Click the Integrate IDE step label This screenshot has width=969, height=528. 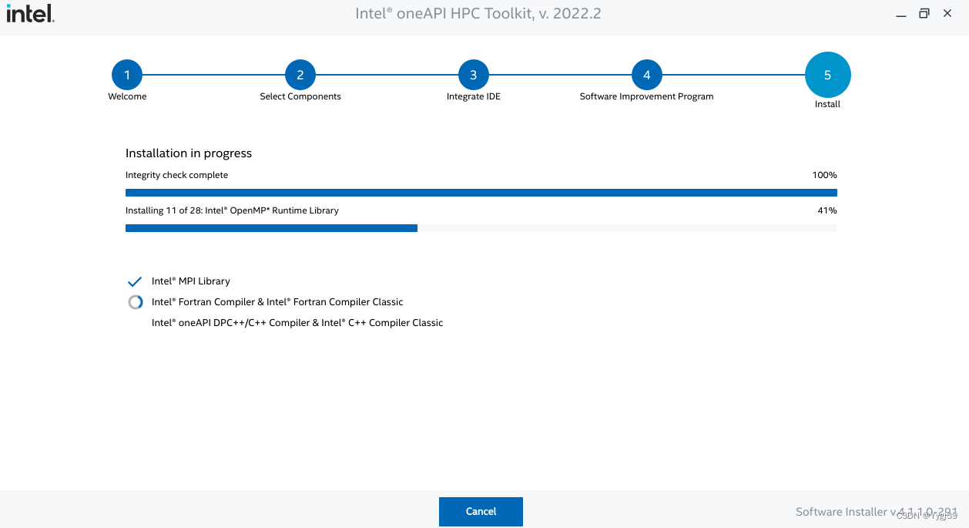pos(474,96)
